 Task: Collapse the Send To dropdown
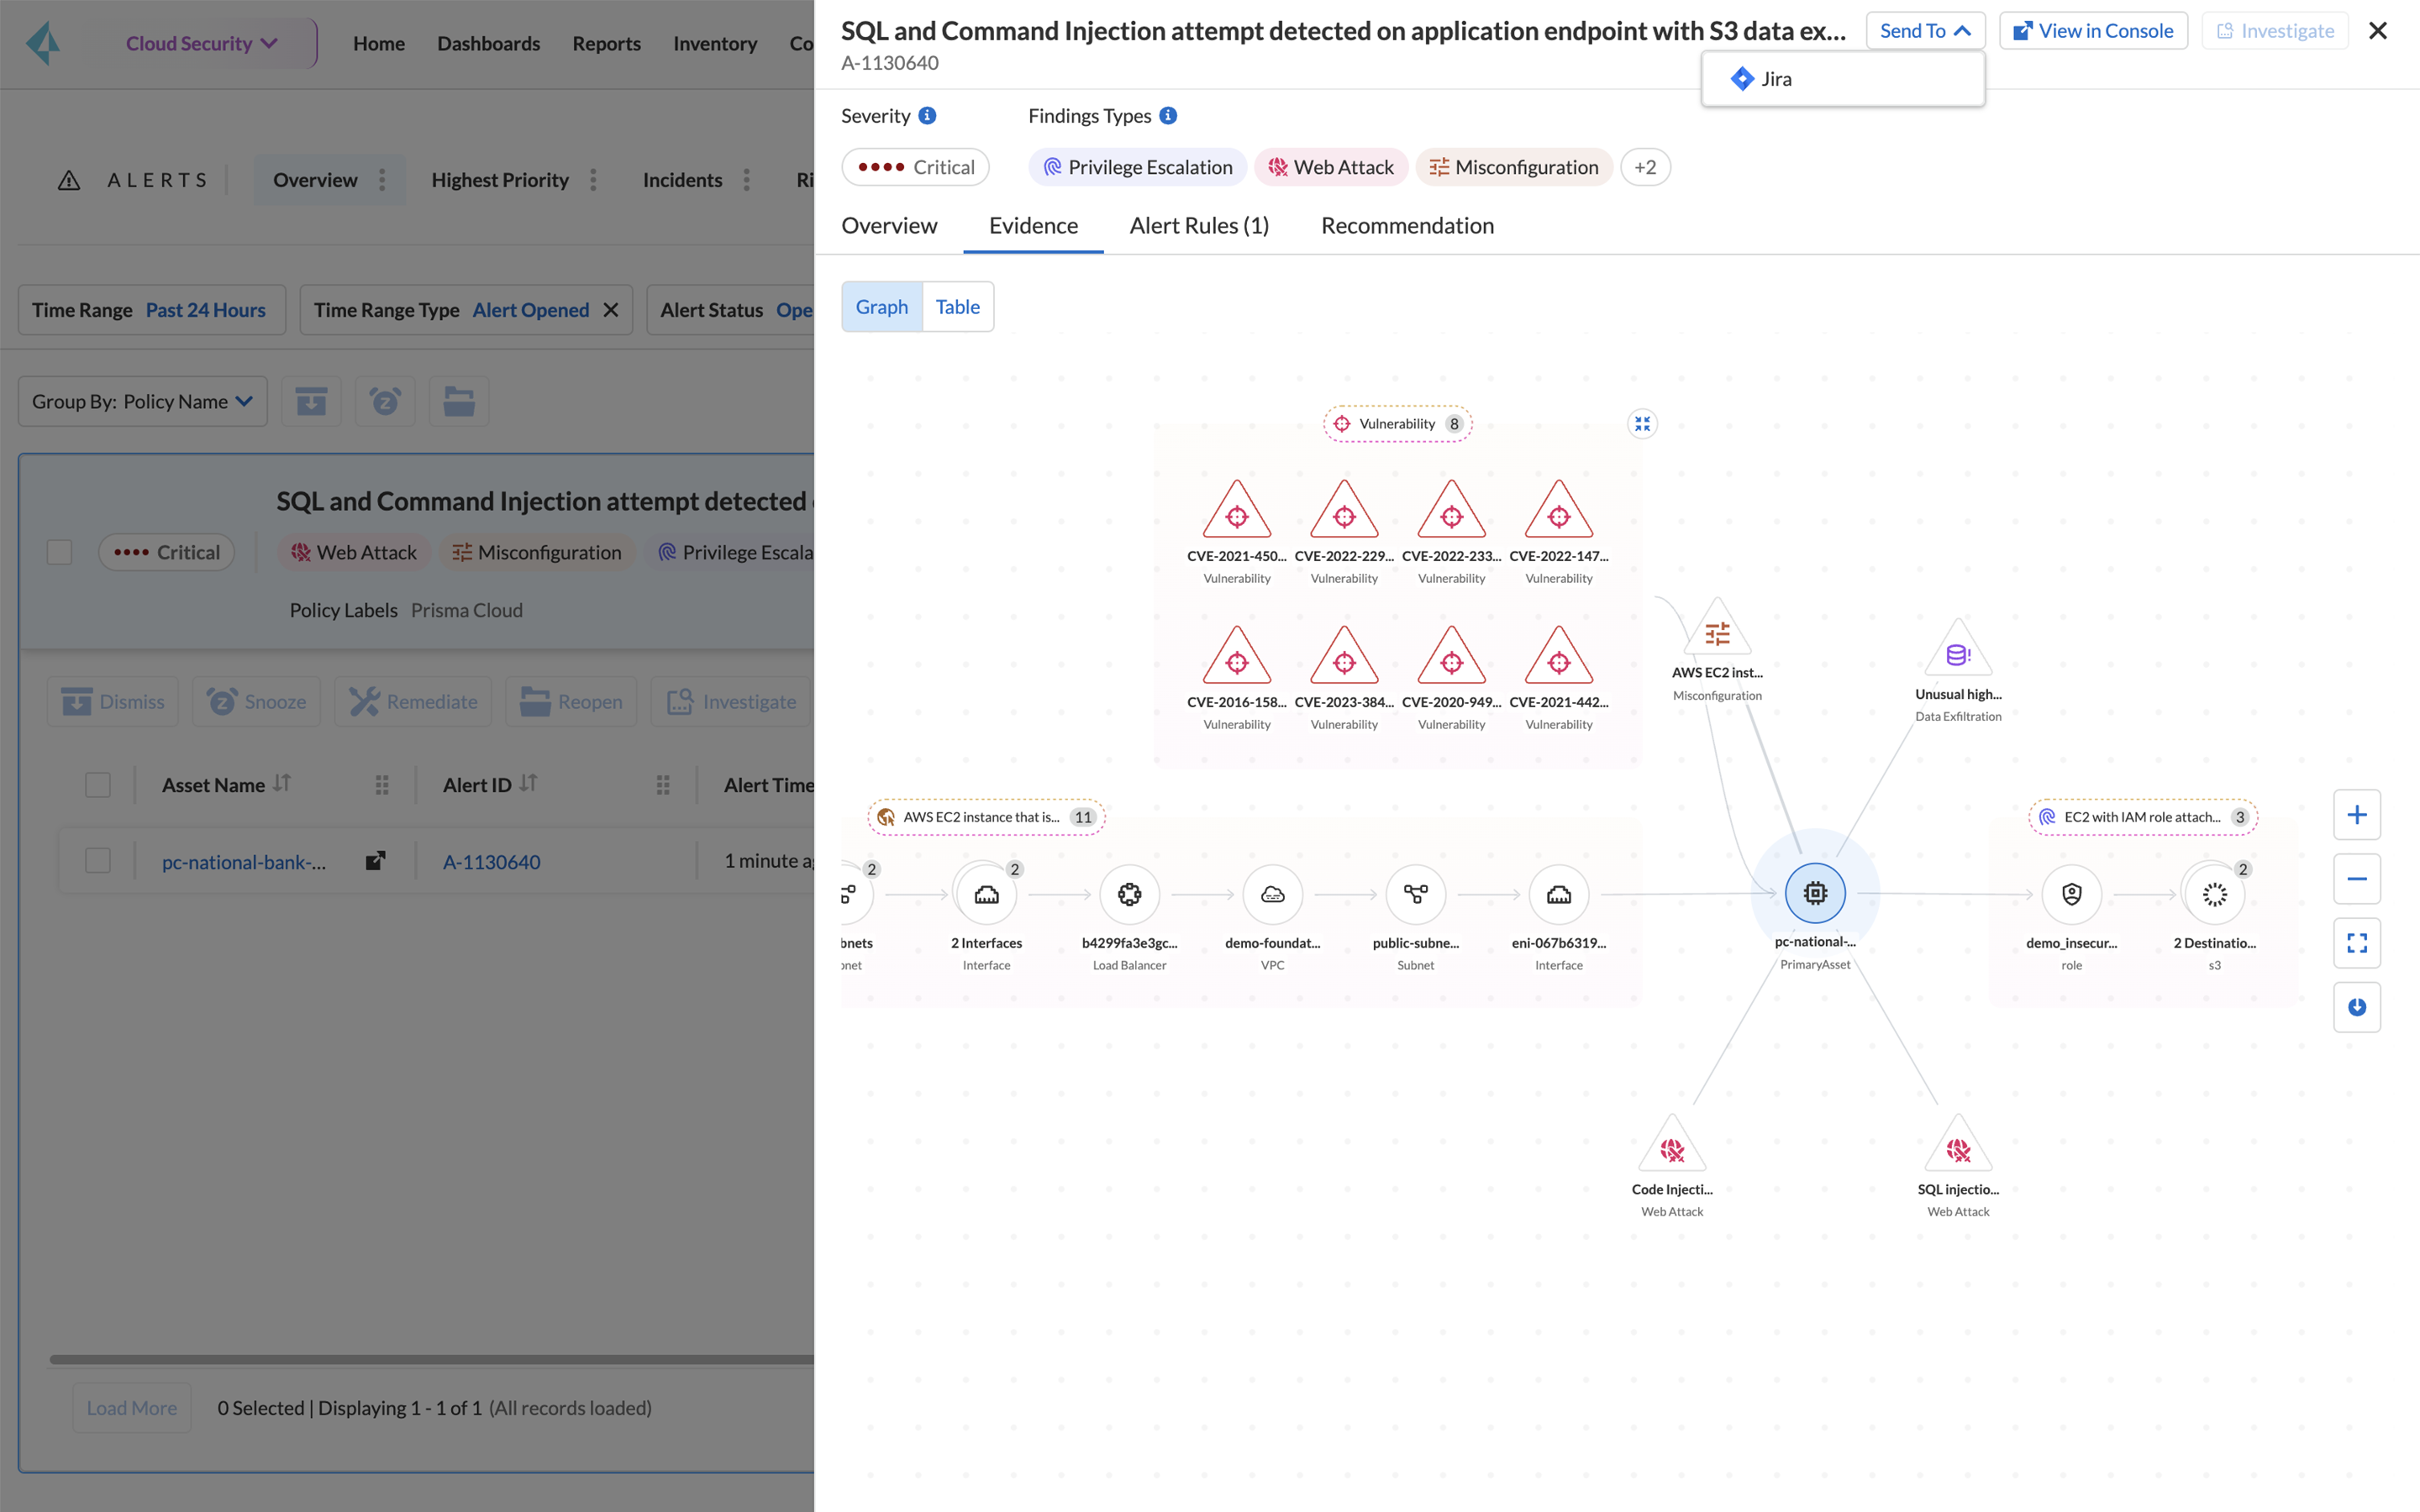point(1923,30)
